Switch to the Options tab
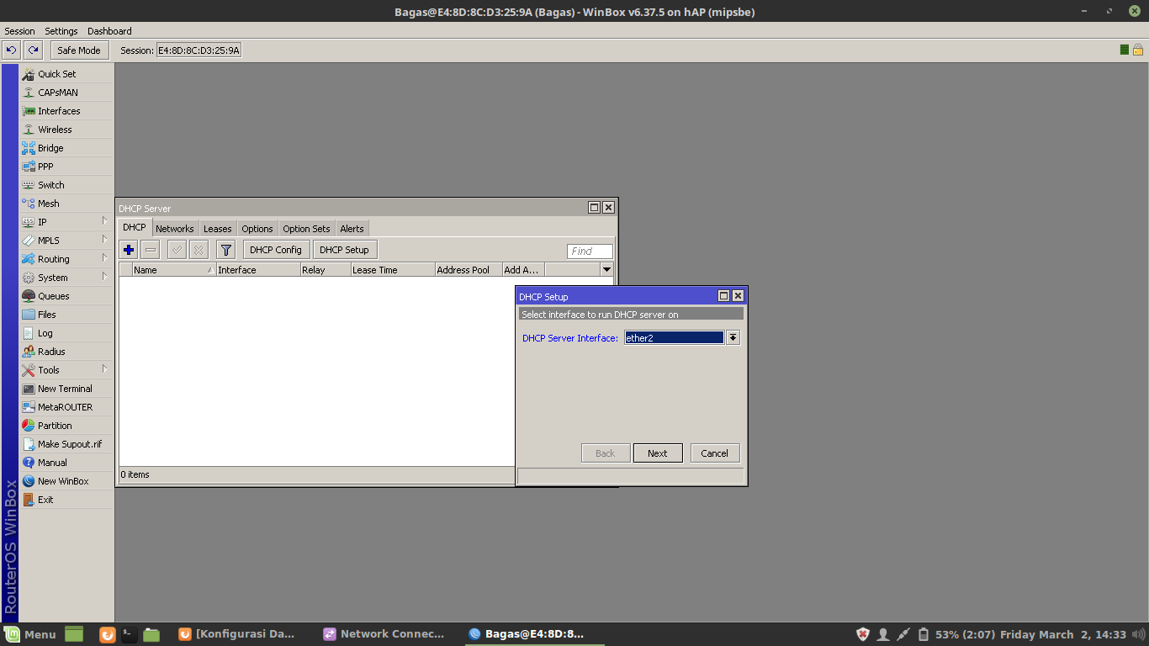The width and height of the screenshot is (1149, 646). pyautogui.click(x=257, y=229)
